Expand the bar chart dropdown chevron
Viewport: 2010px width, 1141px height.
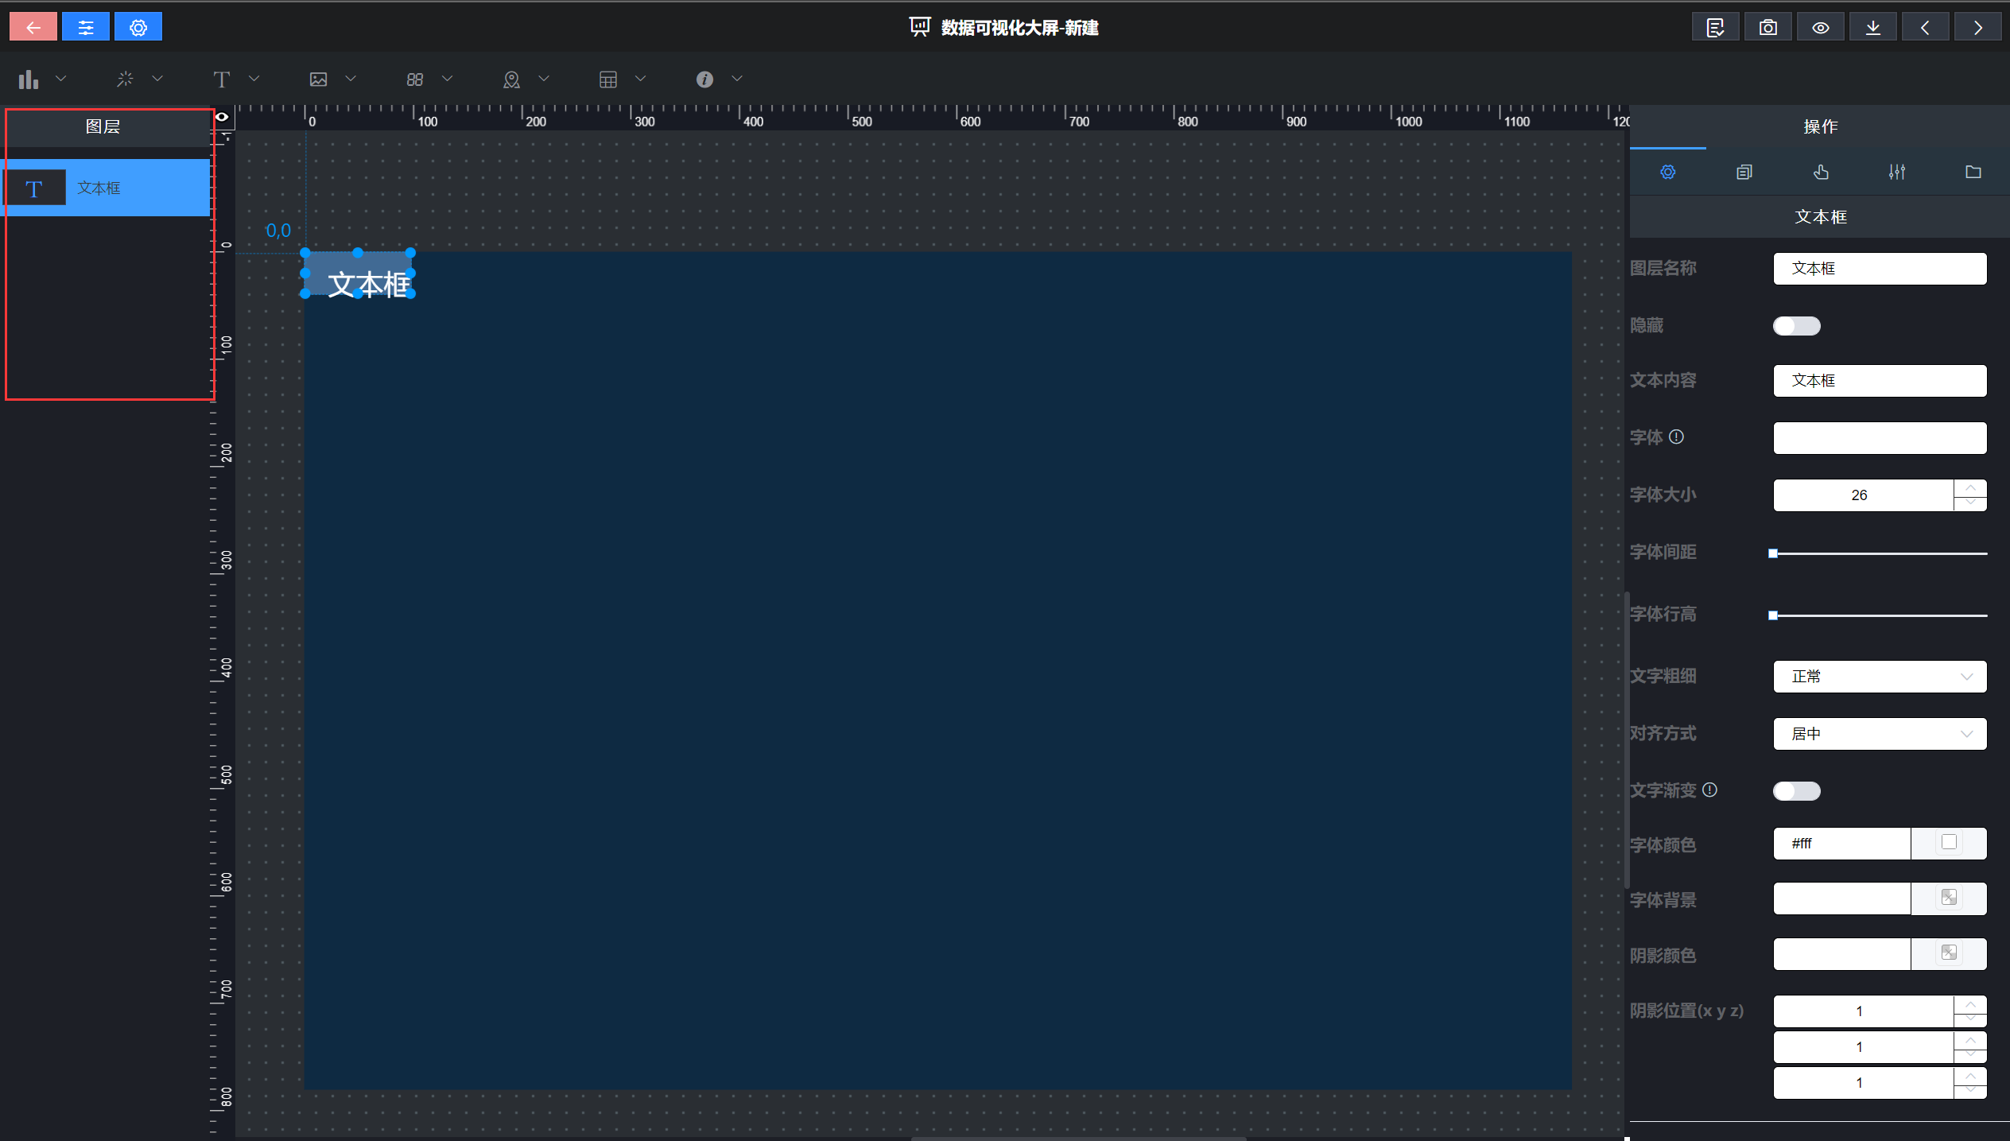click(60, 79)
